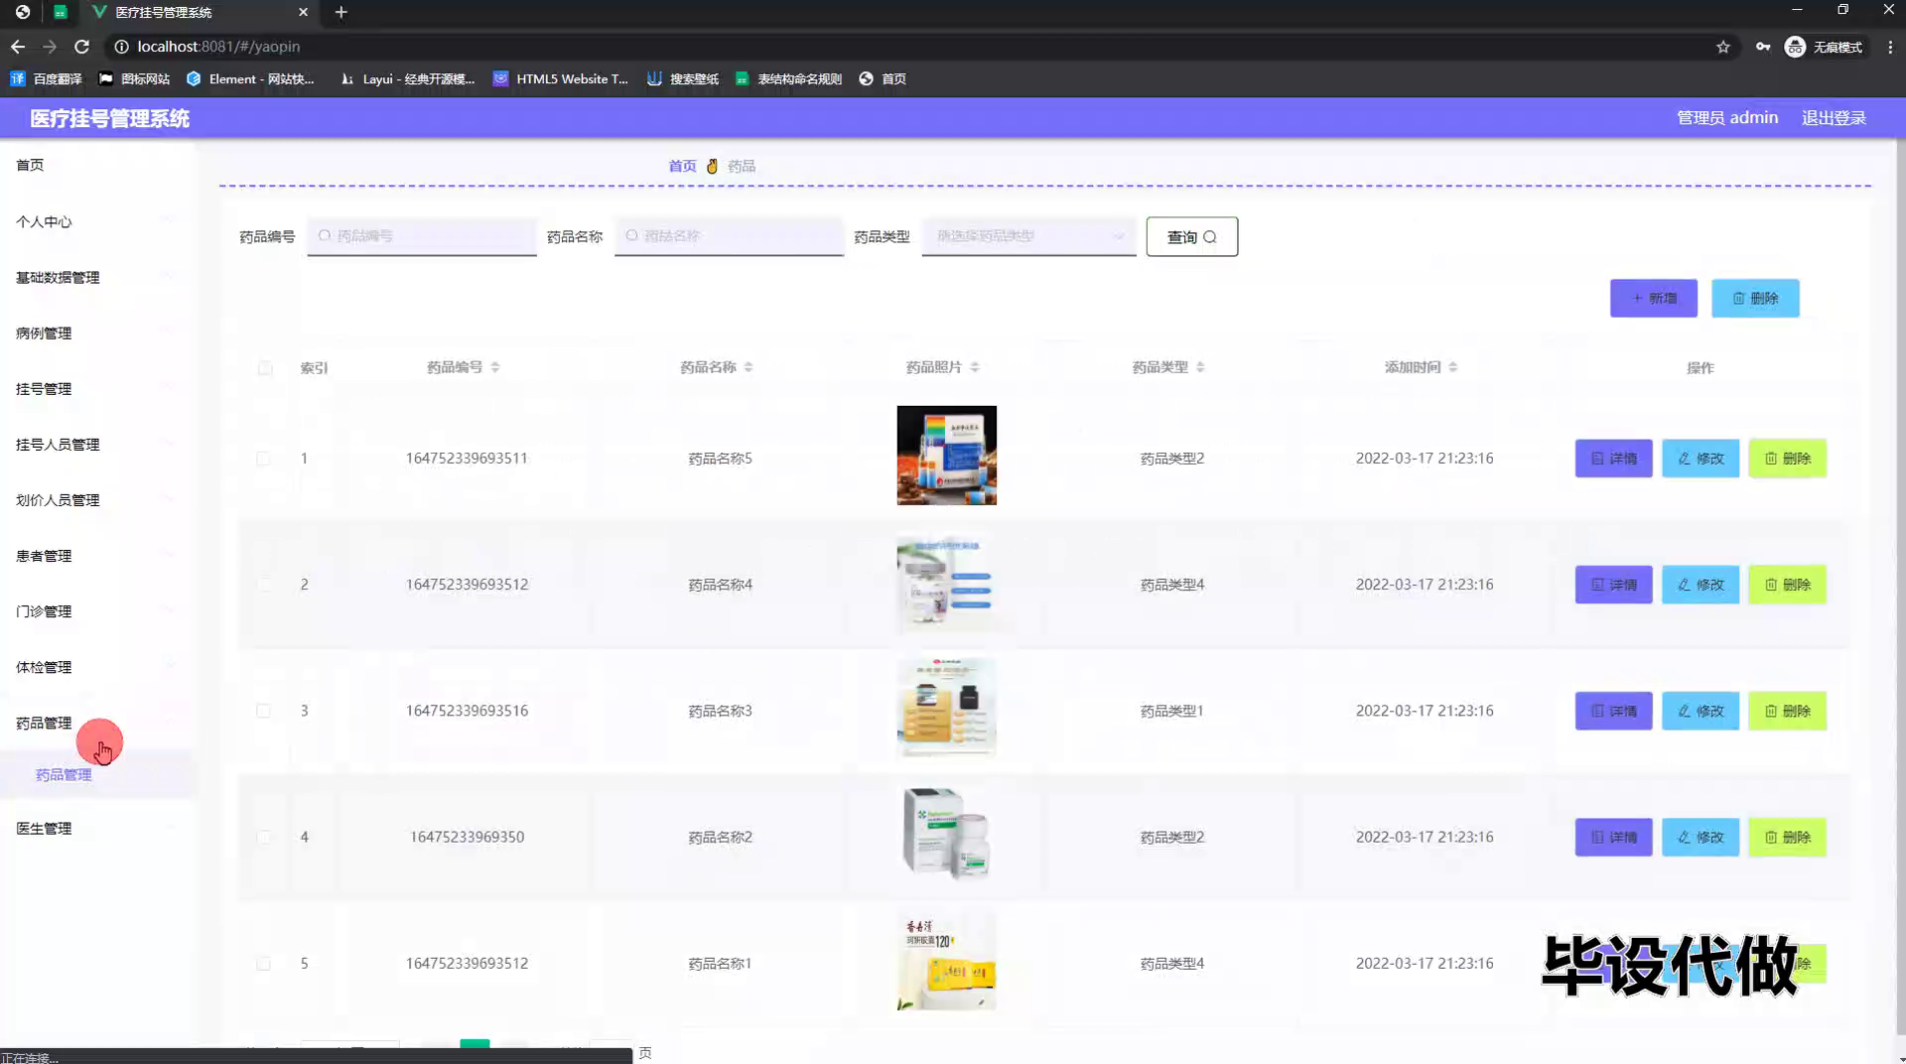Image resolution: width=1906 pixels, height=1064 pixels.
Task: Sort by 药品编号 column arrows
Action: pyautogui.click(x=494, y=367)
